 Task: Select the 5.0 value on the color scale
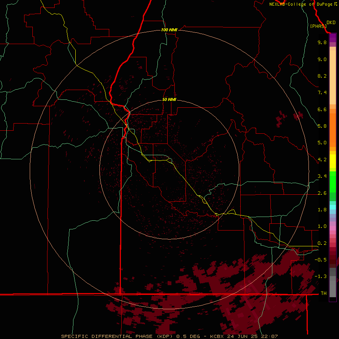coord(322,143)
